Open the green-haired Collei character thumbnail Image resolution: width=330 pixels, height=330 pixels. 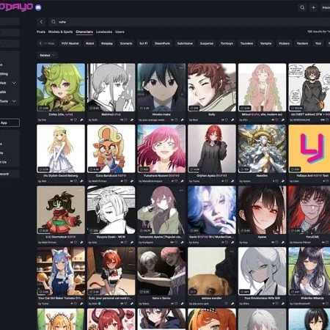click(x=61, y=87)
